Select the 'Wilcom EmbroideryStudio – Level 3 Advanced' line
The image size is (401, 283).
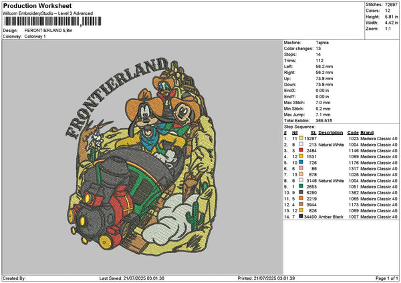tap(48, 13)
